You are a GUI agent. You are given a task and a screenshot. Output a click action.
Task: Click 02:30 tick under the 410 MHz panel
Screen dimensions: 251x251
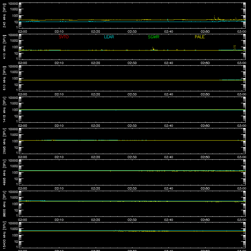[132, 63]
